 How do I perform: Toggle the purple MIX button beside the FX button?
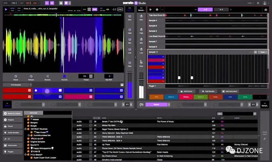coord(52,3)
